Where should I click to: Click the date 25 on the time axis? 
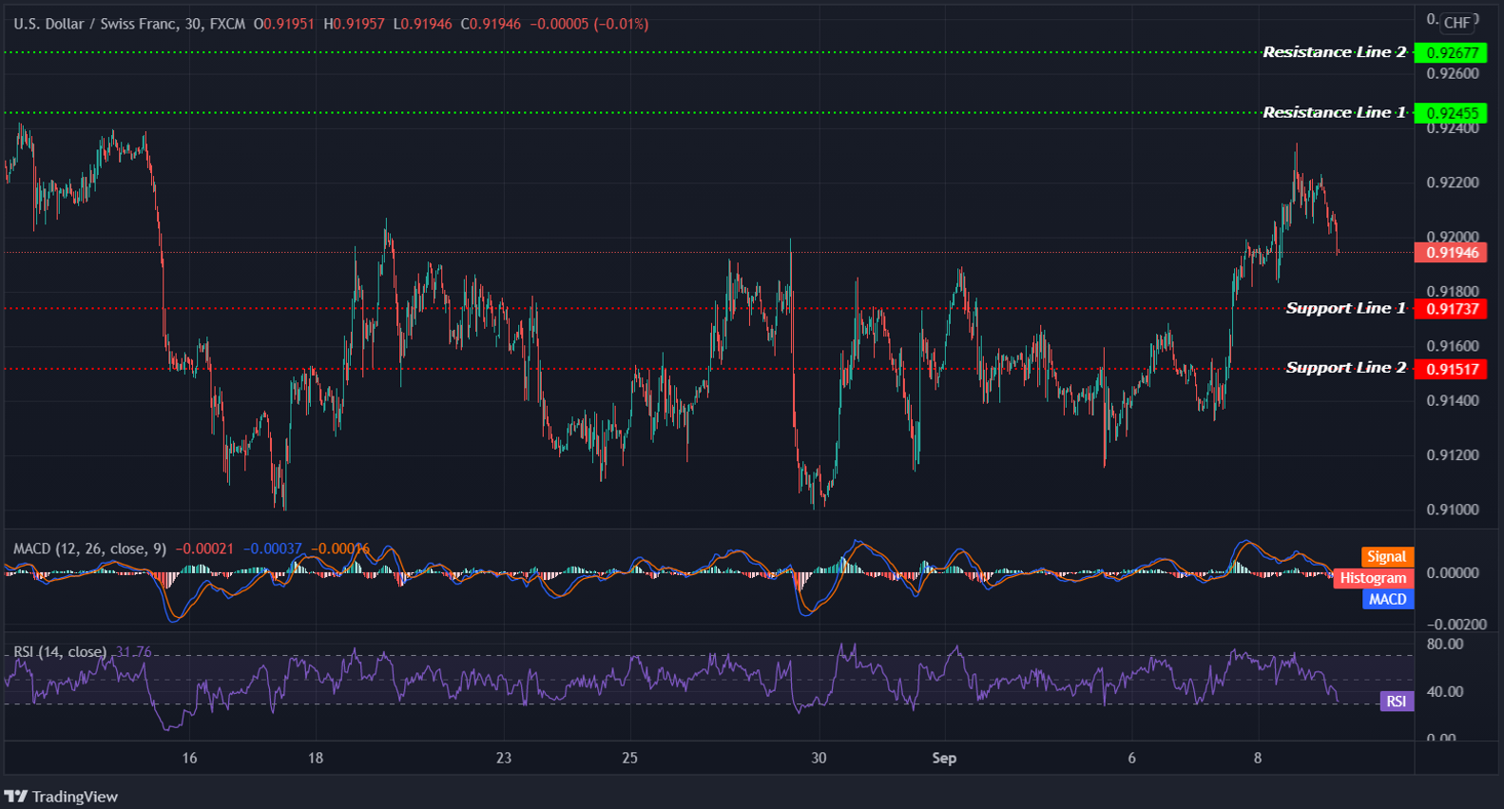[629, 758]
